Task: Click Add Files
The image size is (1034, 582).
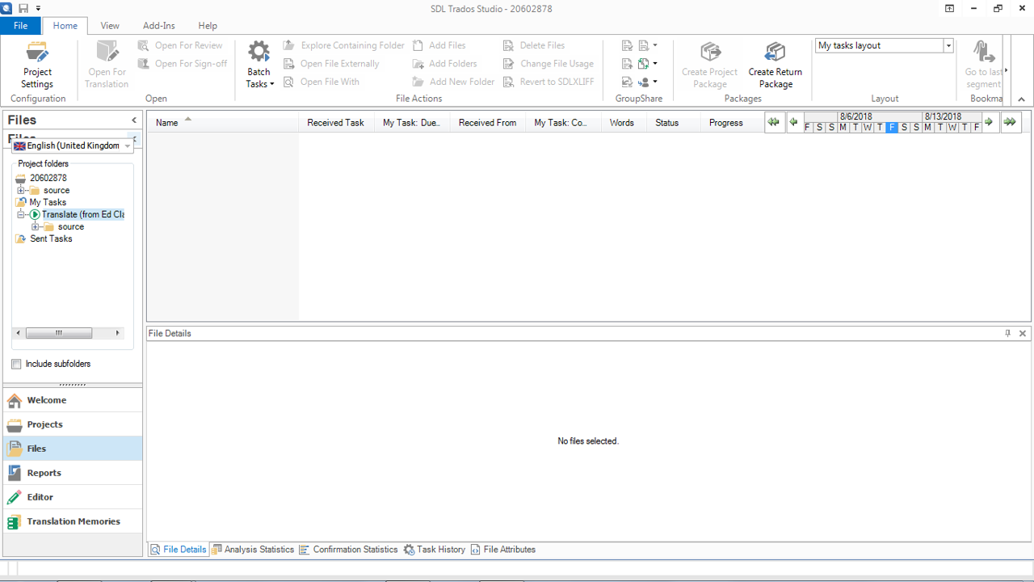Action: coord(439,45)
